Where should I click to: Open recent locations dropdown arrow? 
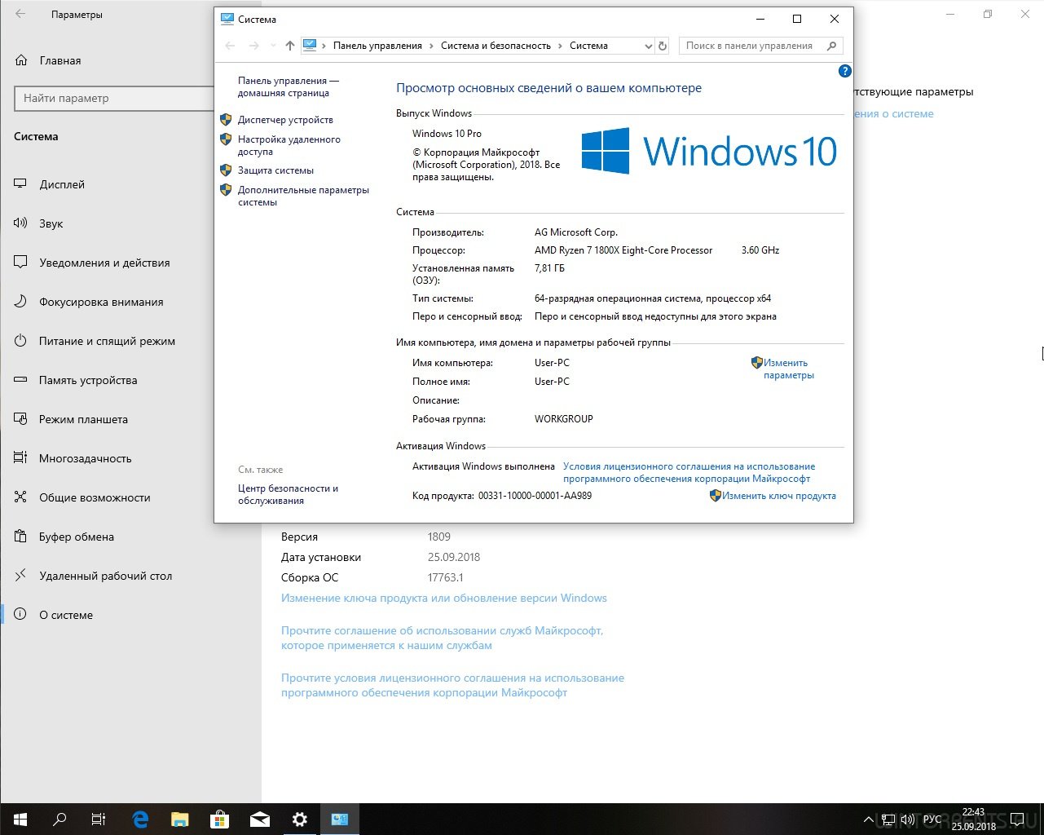272,46
